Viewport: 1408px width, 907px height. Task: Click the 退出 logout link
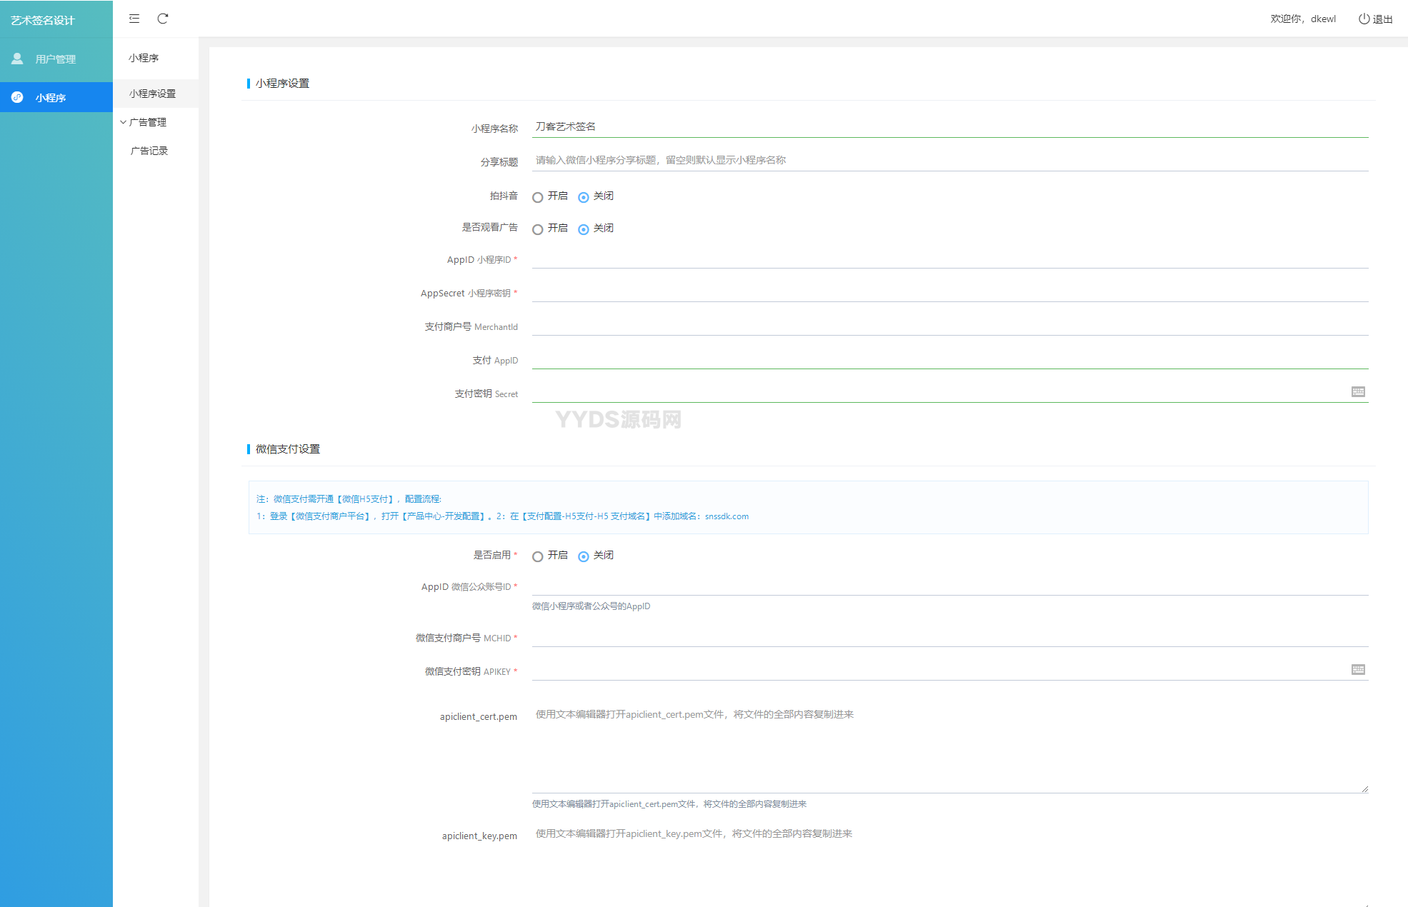pos(1382,19)
